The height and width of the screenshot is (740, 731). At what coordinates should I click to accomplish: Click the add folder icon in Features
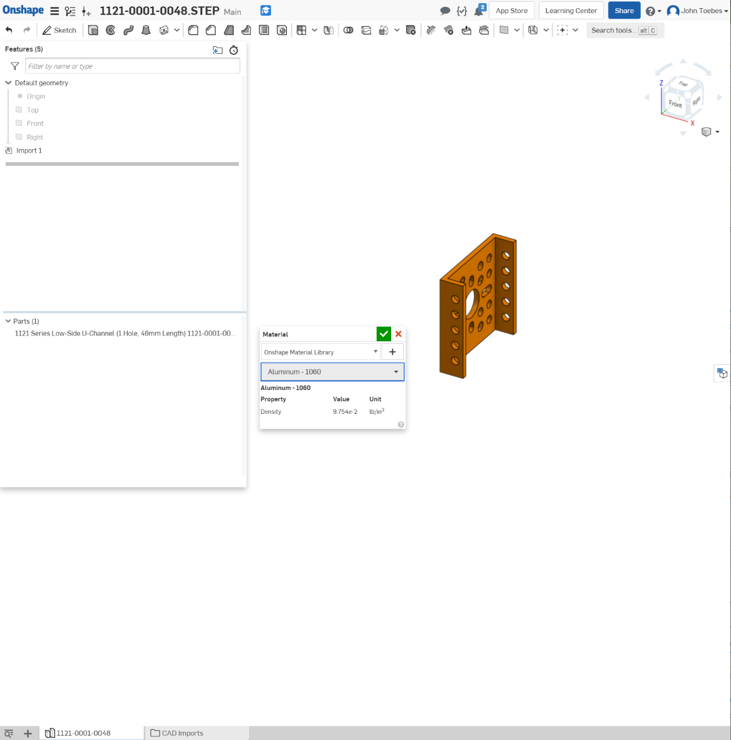click(218, 50)
